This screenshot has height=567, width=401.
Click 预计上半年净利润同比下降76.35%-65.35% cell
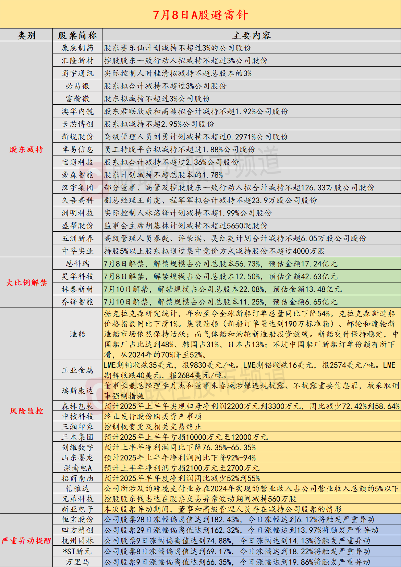point(252,447)
